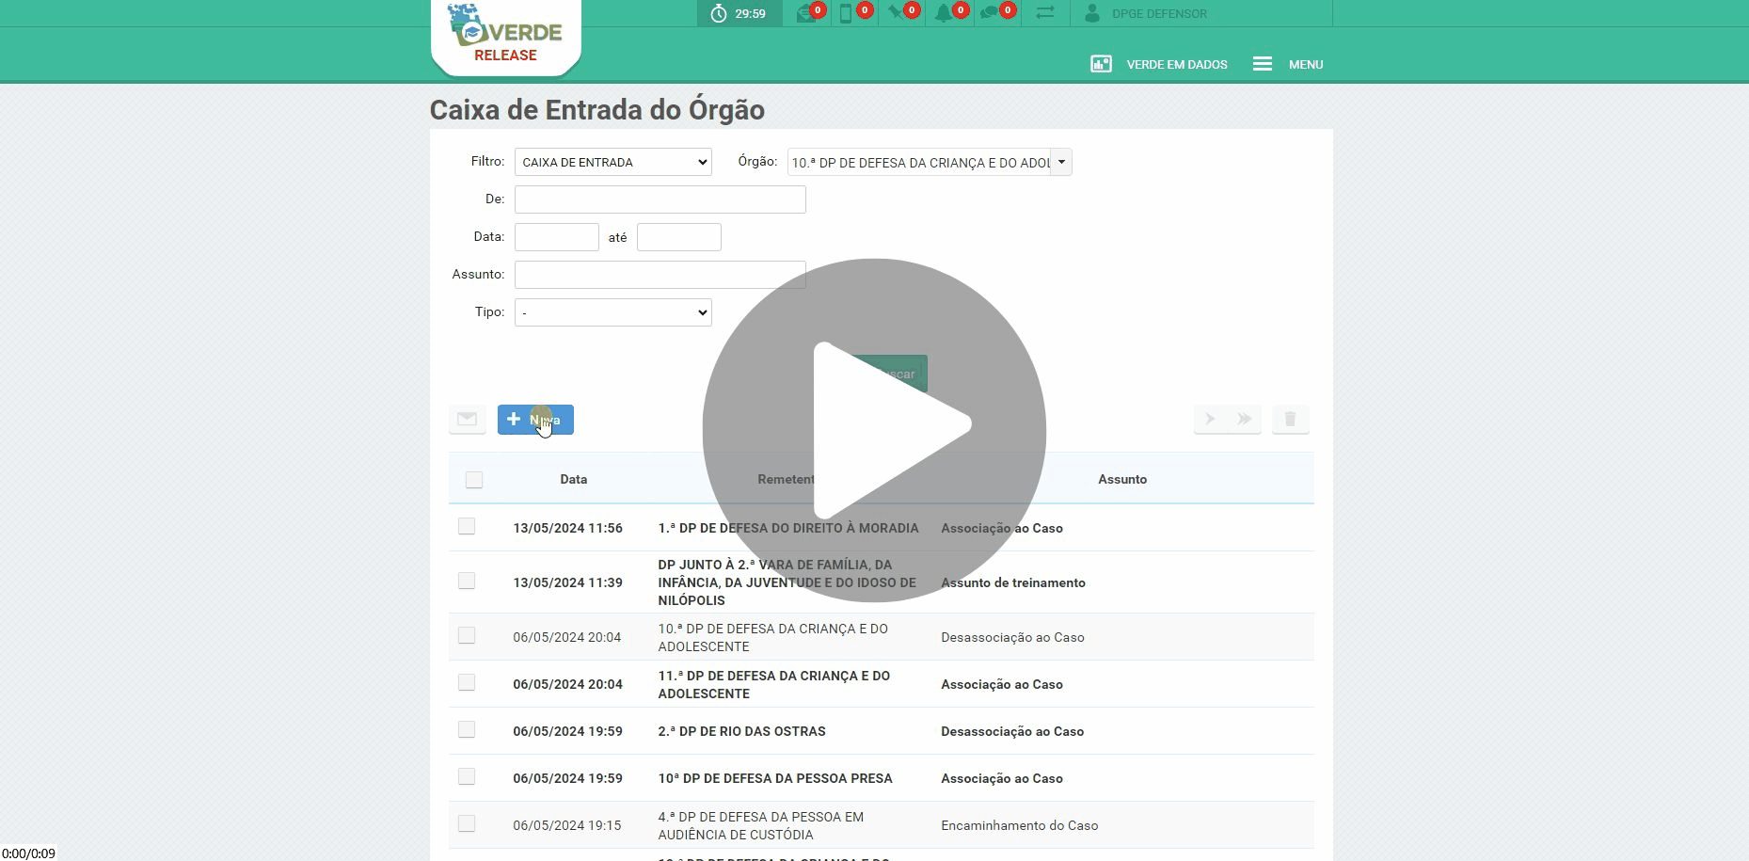The width and height of the screenshot is (1749, 861).
Task: Open the bell alerts icon
Action: point(944,13)
